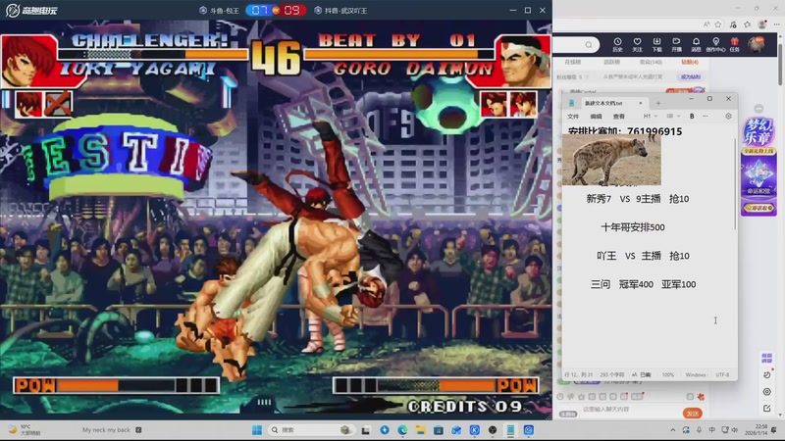Click the chat message input field

628,410
